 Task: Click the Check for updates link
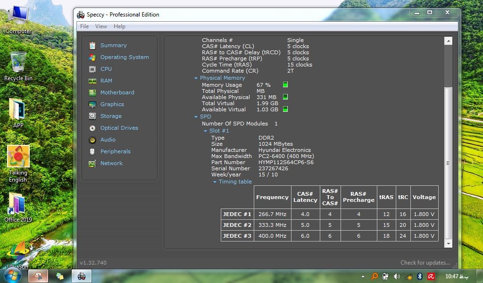425,263
